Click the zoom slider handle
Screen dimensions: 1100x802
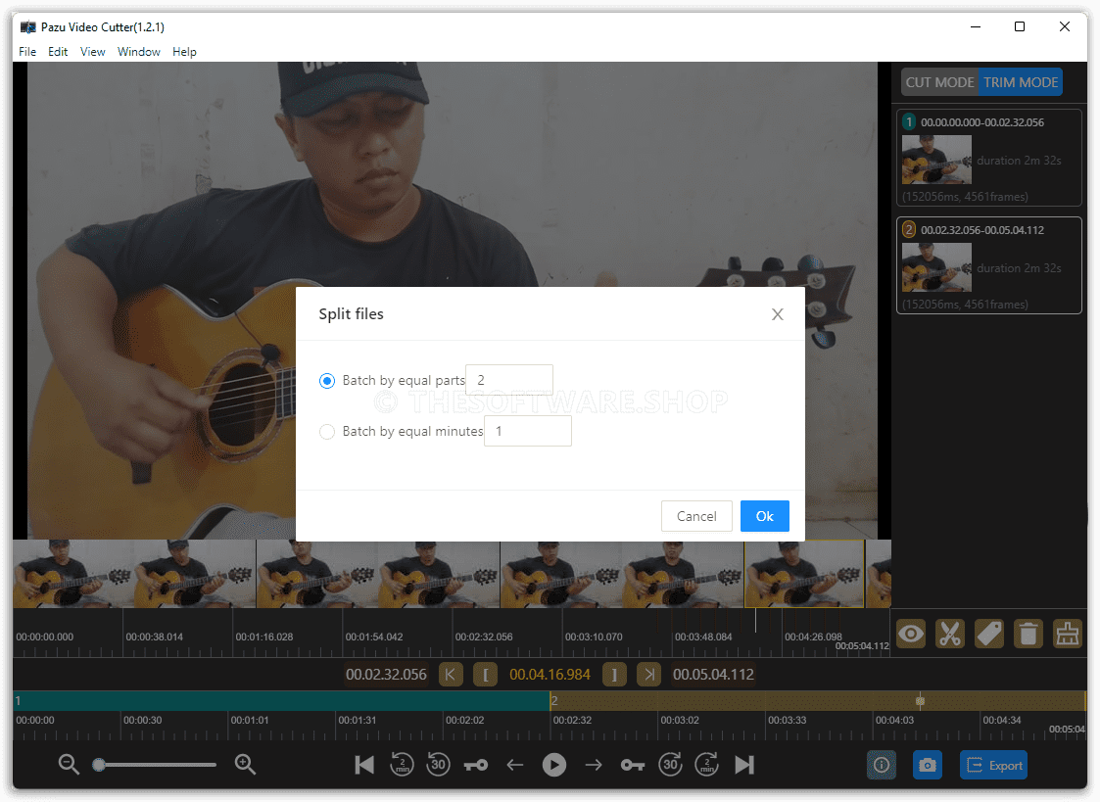[100, 765]
